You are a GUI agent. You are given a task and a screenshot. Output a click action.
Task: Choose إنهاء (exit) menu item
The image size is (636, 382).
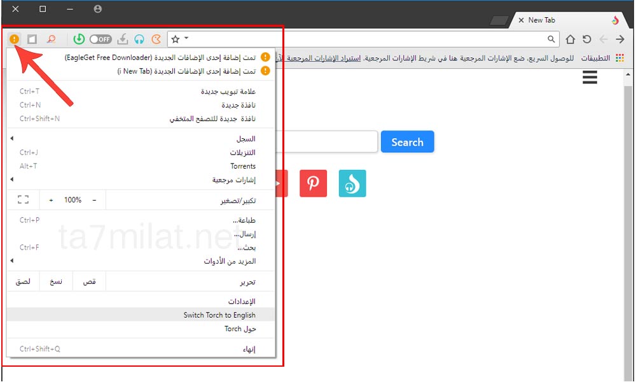pos(141,349)
